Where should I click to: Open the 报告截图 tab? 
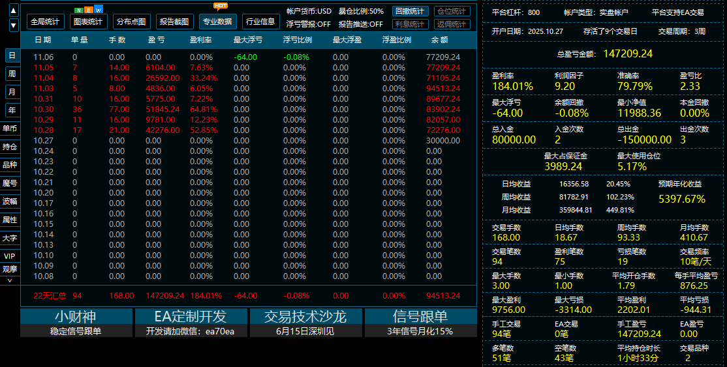[x=174, y=22]
